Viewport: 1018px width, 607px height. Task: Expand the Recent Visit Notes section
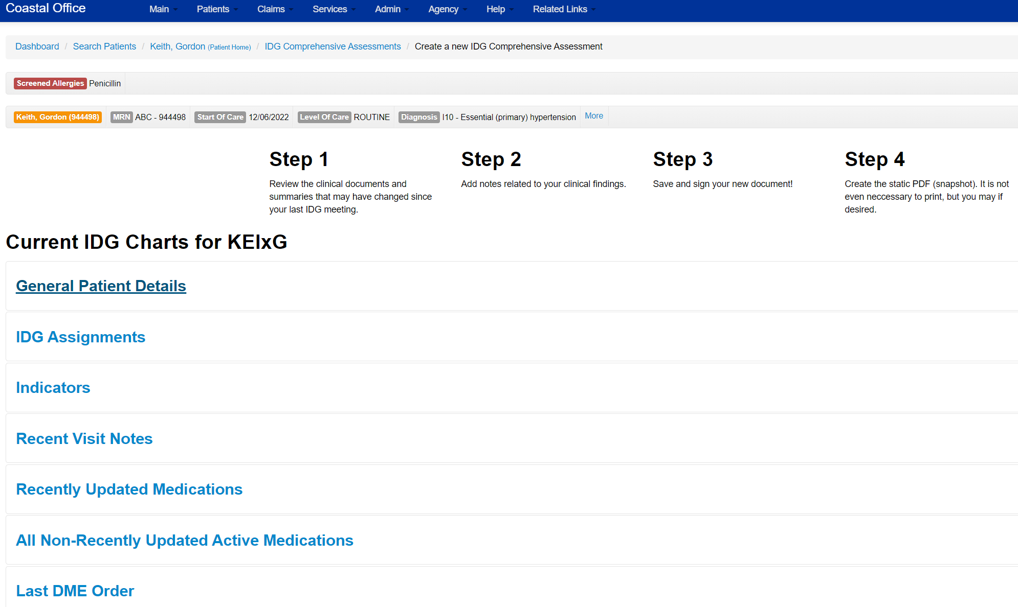coord(84,439)
